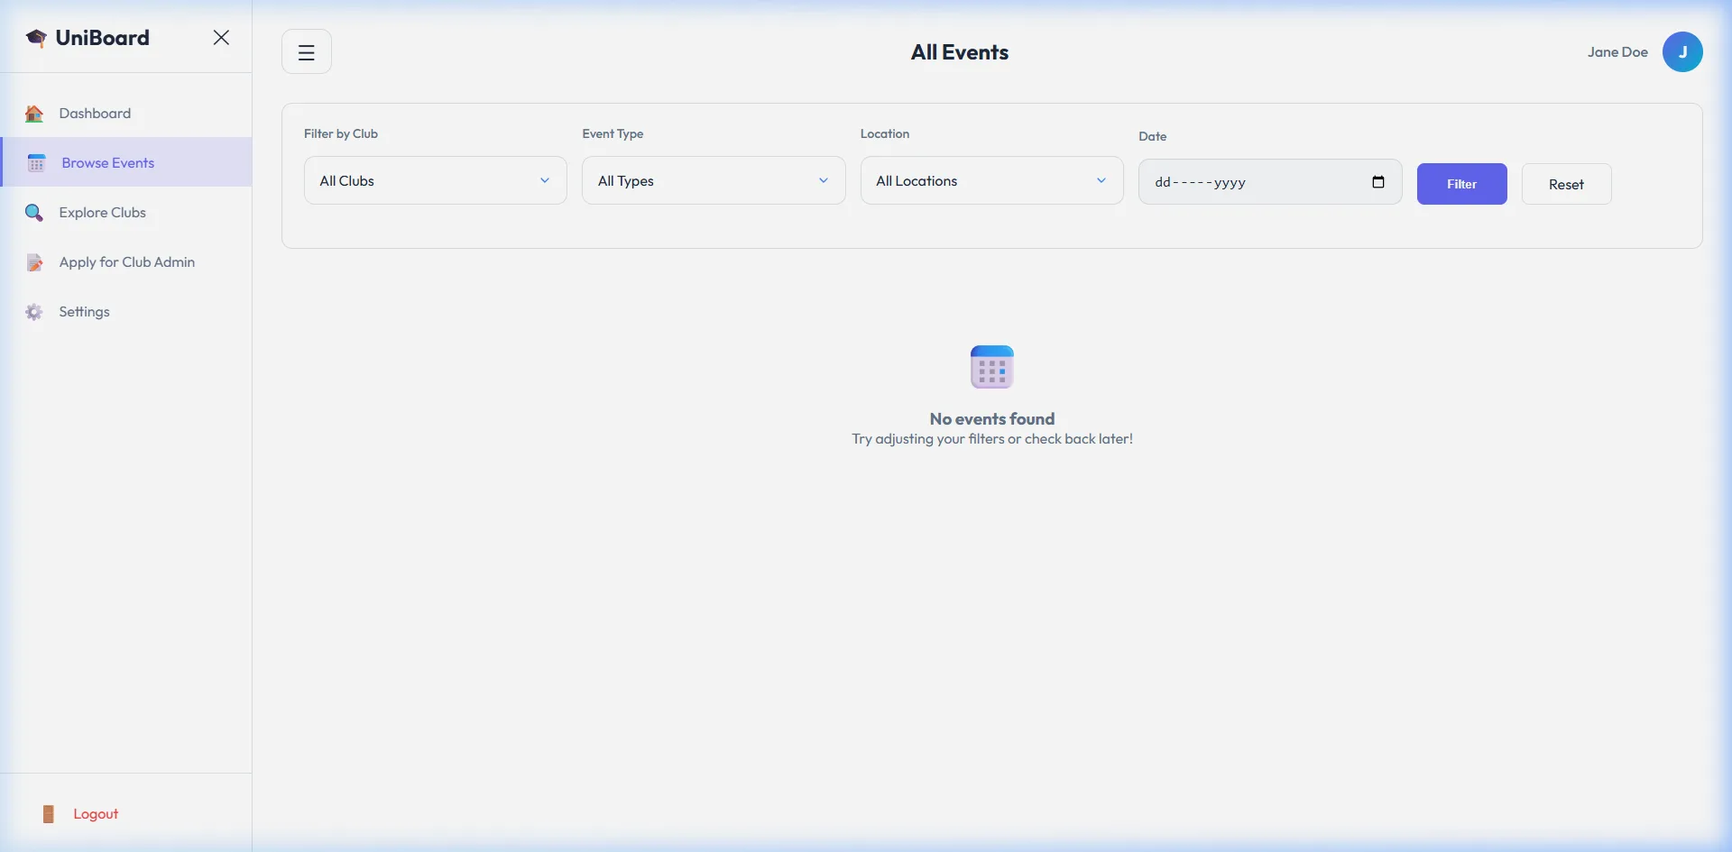Viewport: 1732px width, 852px height.
Task: Open Explore Clubs page
Action: pos(126,212)
